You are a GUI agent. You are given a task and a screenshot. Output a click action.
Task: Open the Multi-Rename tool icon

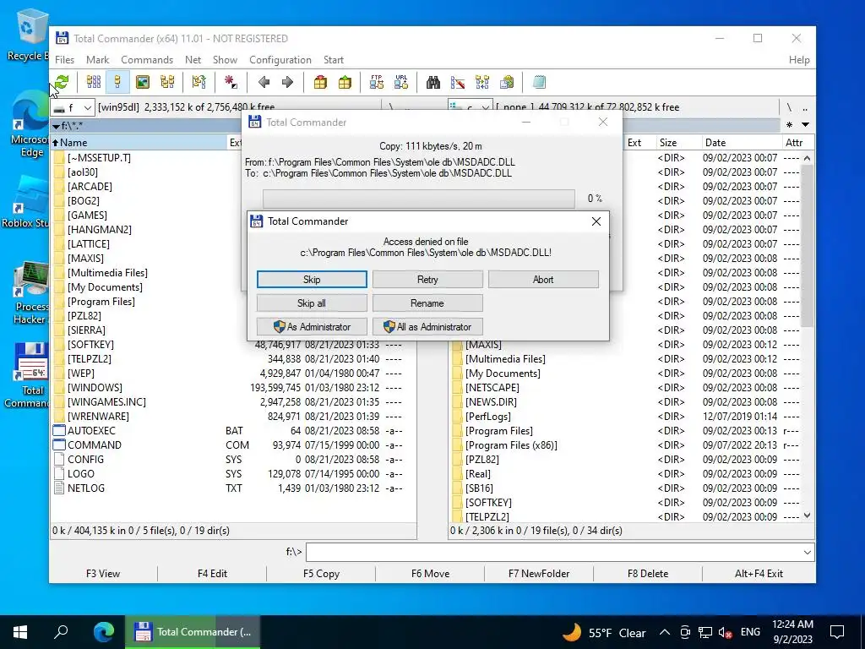pos(458,82)
